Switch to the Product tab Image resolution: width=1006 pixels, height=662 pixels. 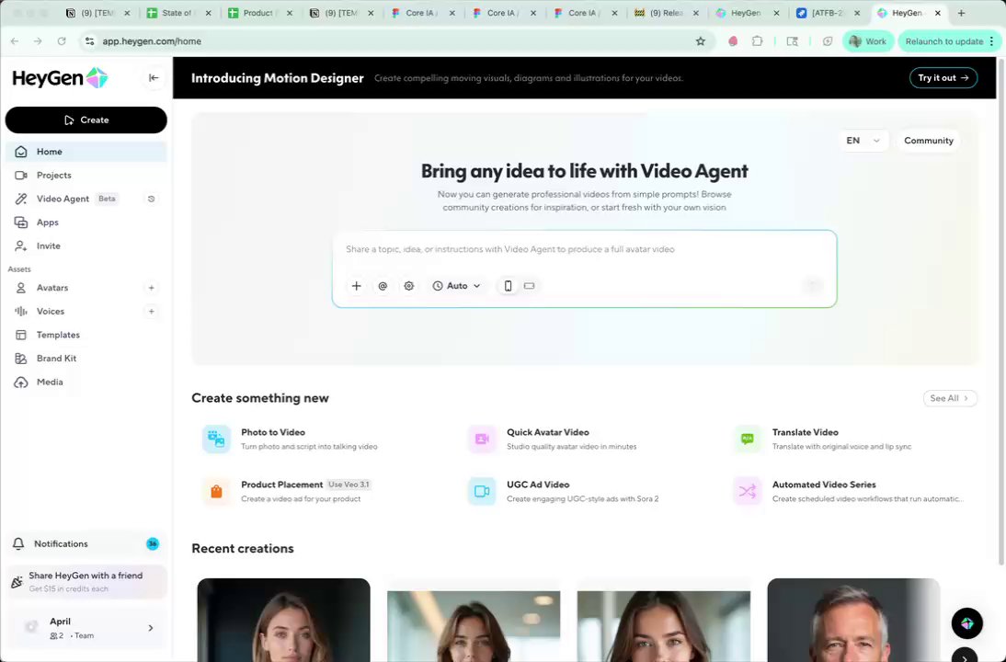pyautogui.click(x=258, y=13)
